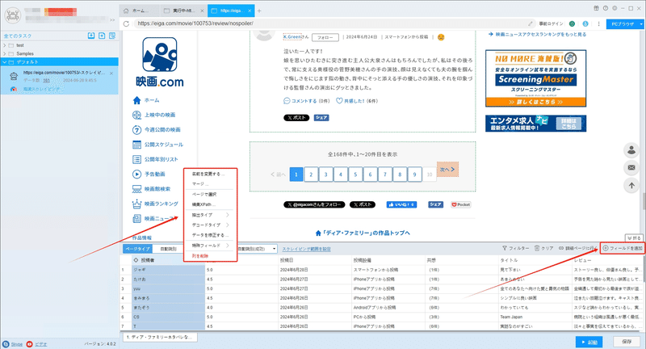The image size is (646, 349).
Task: Click the scroll-to-top arrow icon
Action: coord(631,186)
